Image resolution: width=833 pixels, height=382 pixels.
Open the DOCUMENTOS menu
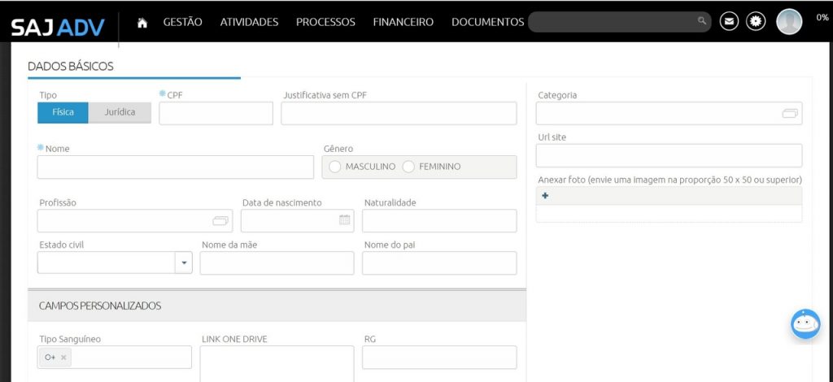coord(488,22)
